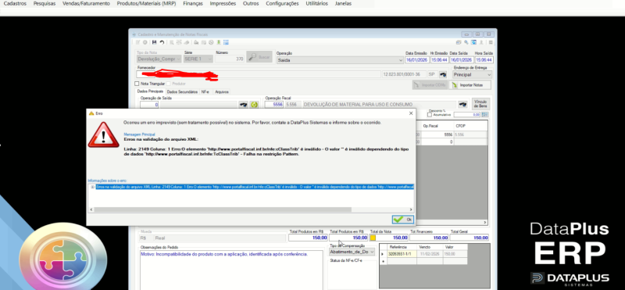Expand the error details tree node
Image resolution: width=625 pixels, height=290 pixels.
[x=92, y=187]
